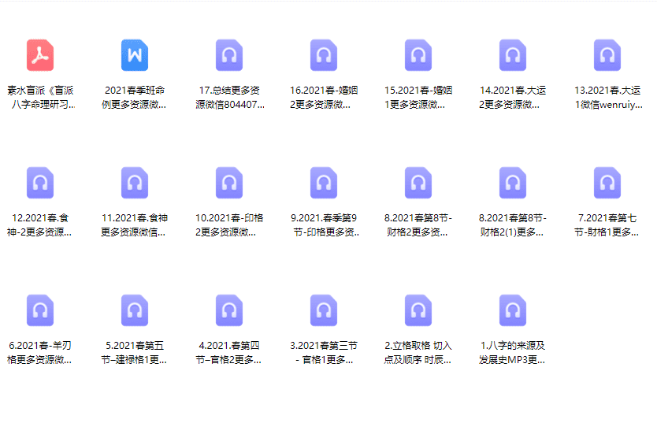The width and height of the screenshot is (657, 423).
Task: Click the audio icon for 17.总结
Action: click(229, 55)
